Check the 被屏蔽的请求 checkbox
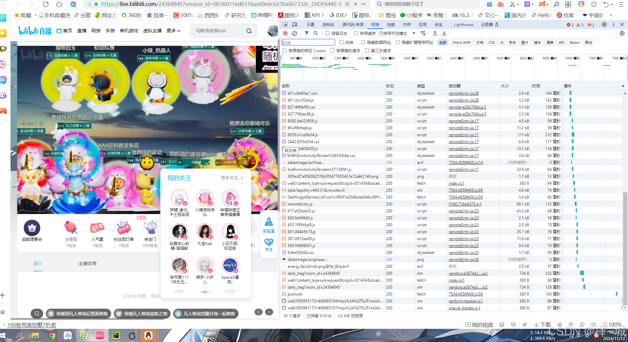Viewport: 628px width, 342px height. pos(332,50)
